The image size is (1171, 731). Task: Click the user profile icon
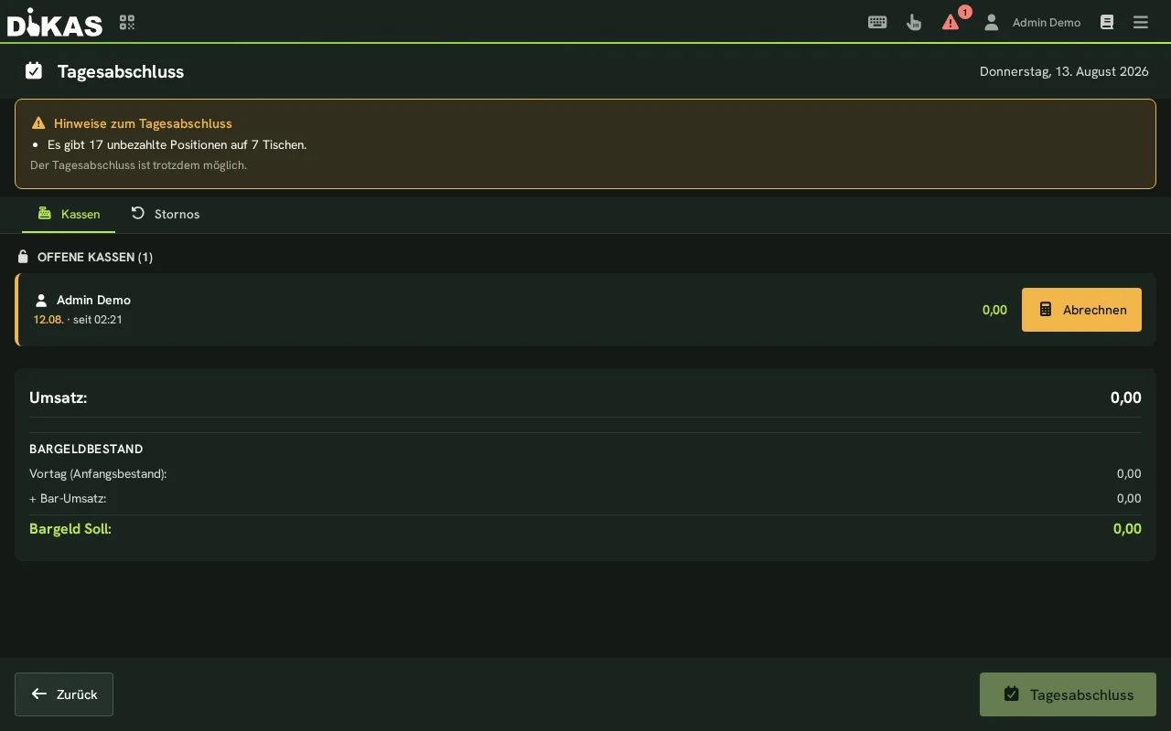coord(991,22)
